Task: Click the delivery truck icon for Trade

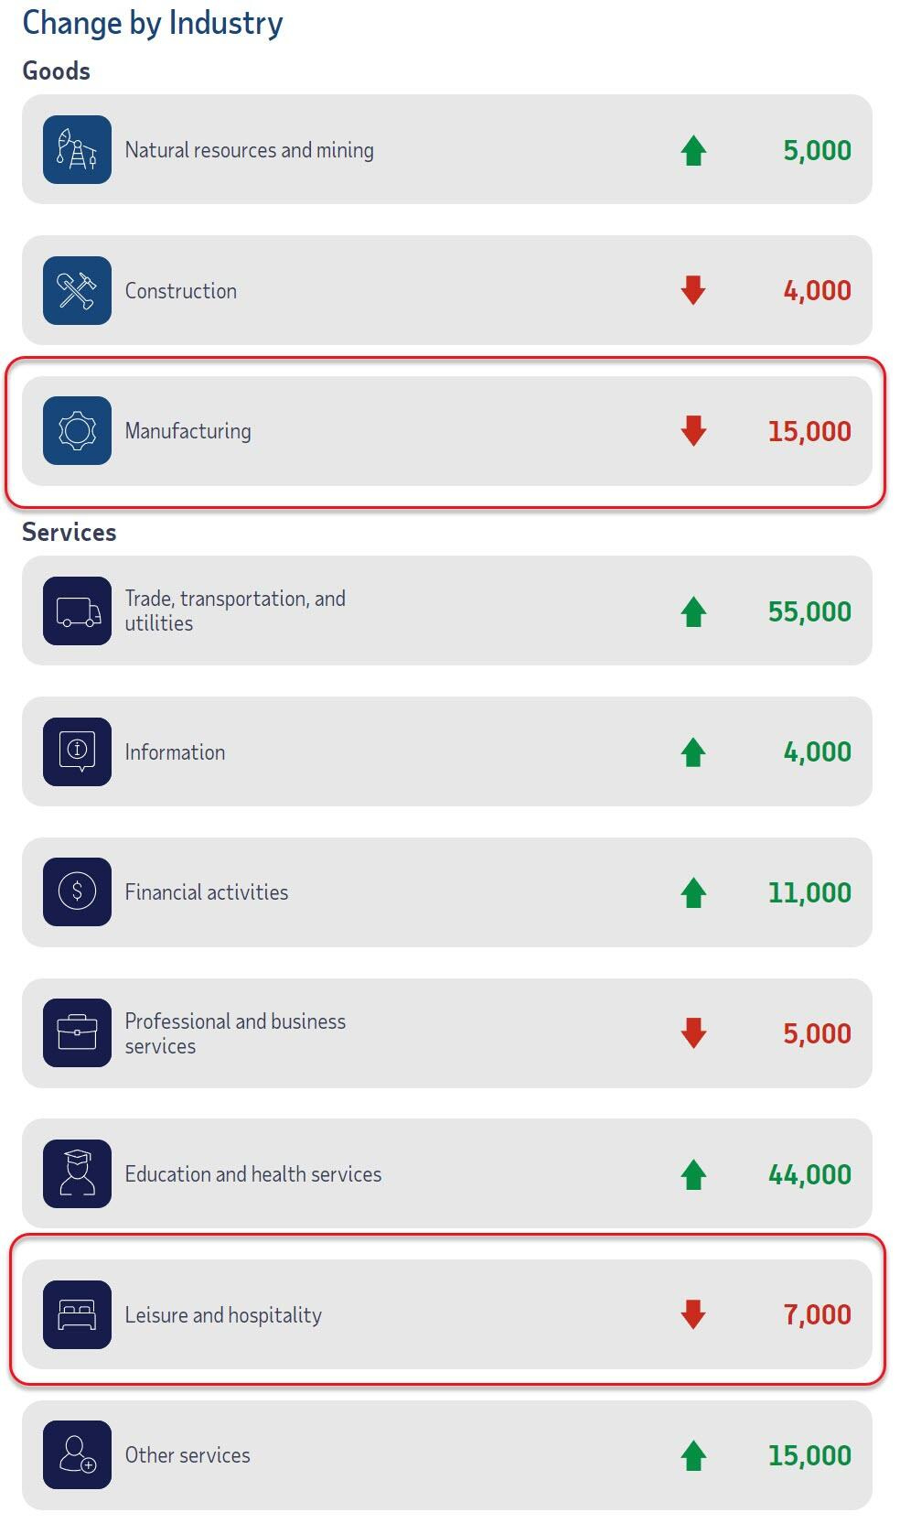Action: click(77, 610)
